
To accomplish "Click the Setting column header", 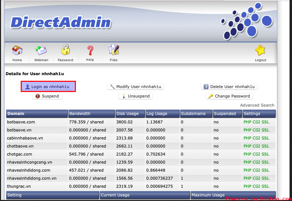I will (52, 195).
